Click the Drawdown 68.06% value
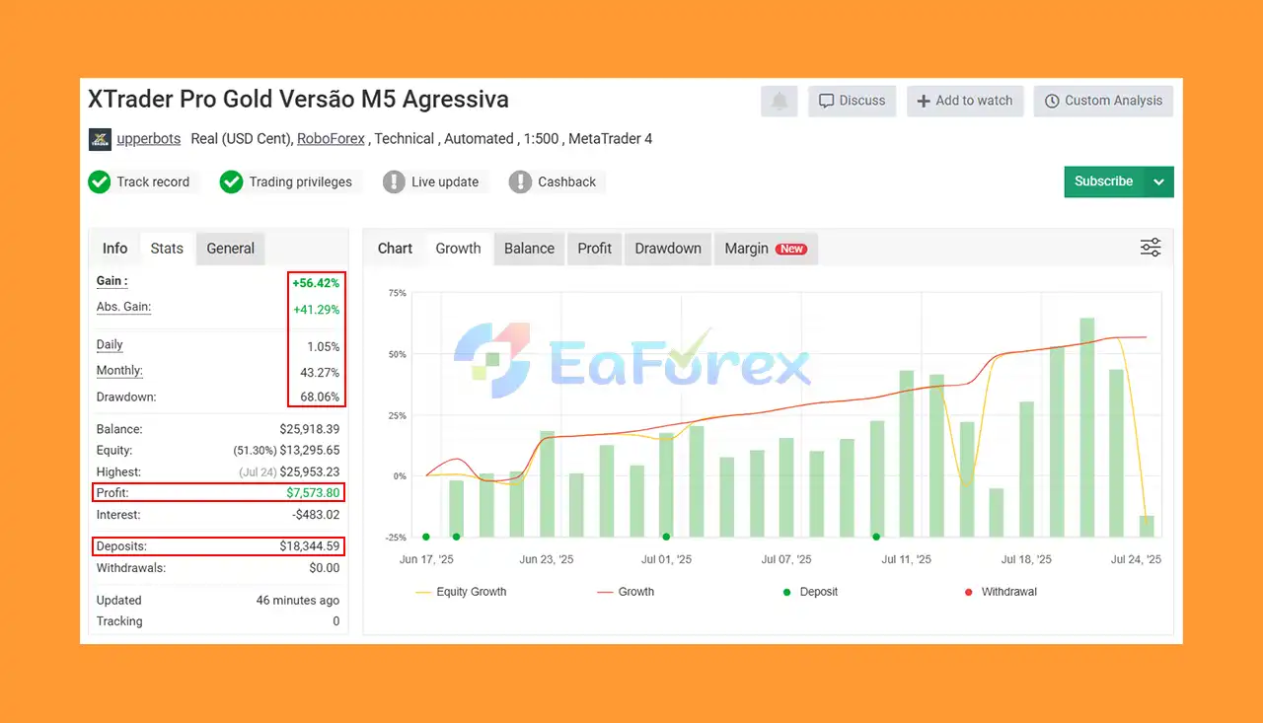1263x723 pixels. point(318,398)
